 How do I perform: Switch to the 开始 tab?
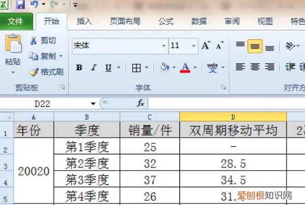click(51, 21)
